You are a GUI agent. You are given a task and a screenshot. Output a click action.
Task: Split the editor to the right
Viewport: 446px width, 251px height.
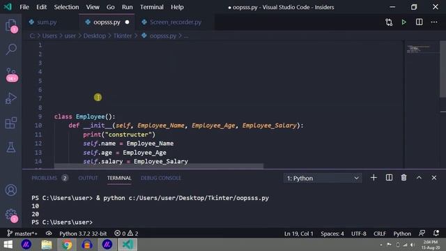pyautogui.click(x=419, y=22)
